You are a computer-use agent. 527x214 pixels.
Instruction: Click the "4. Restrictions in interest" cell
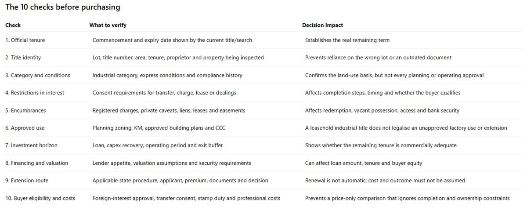click(35, 93)
